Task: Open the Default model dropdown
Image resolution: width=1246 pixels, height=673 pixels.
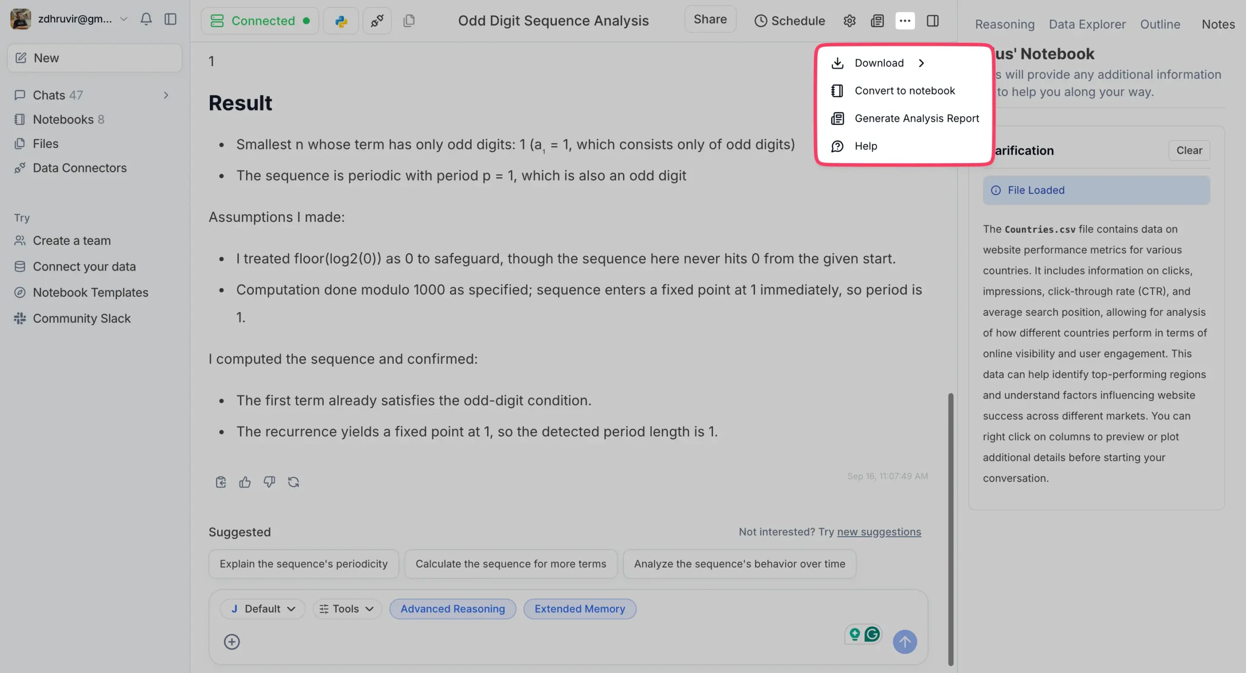Action: coord(262,609)
